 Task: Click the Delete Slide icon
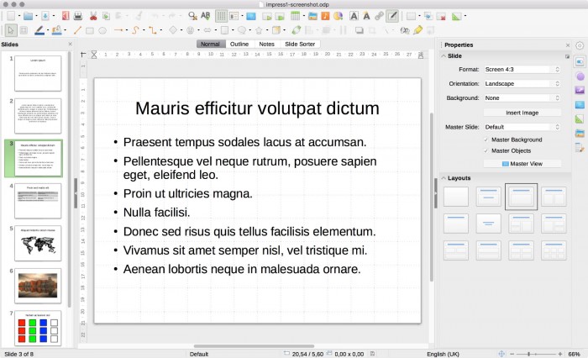pyautogui.click(x=441, y=16)
